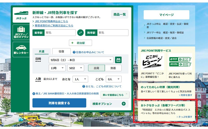Close the 車いす座席はこちら tooltip

point(126,94)
